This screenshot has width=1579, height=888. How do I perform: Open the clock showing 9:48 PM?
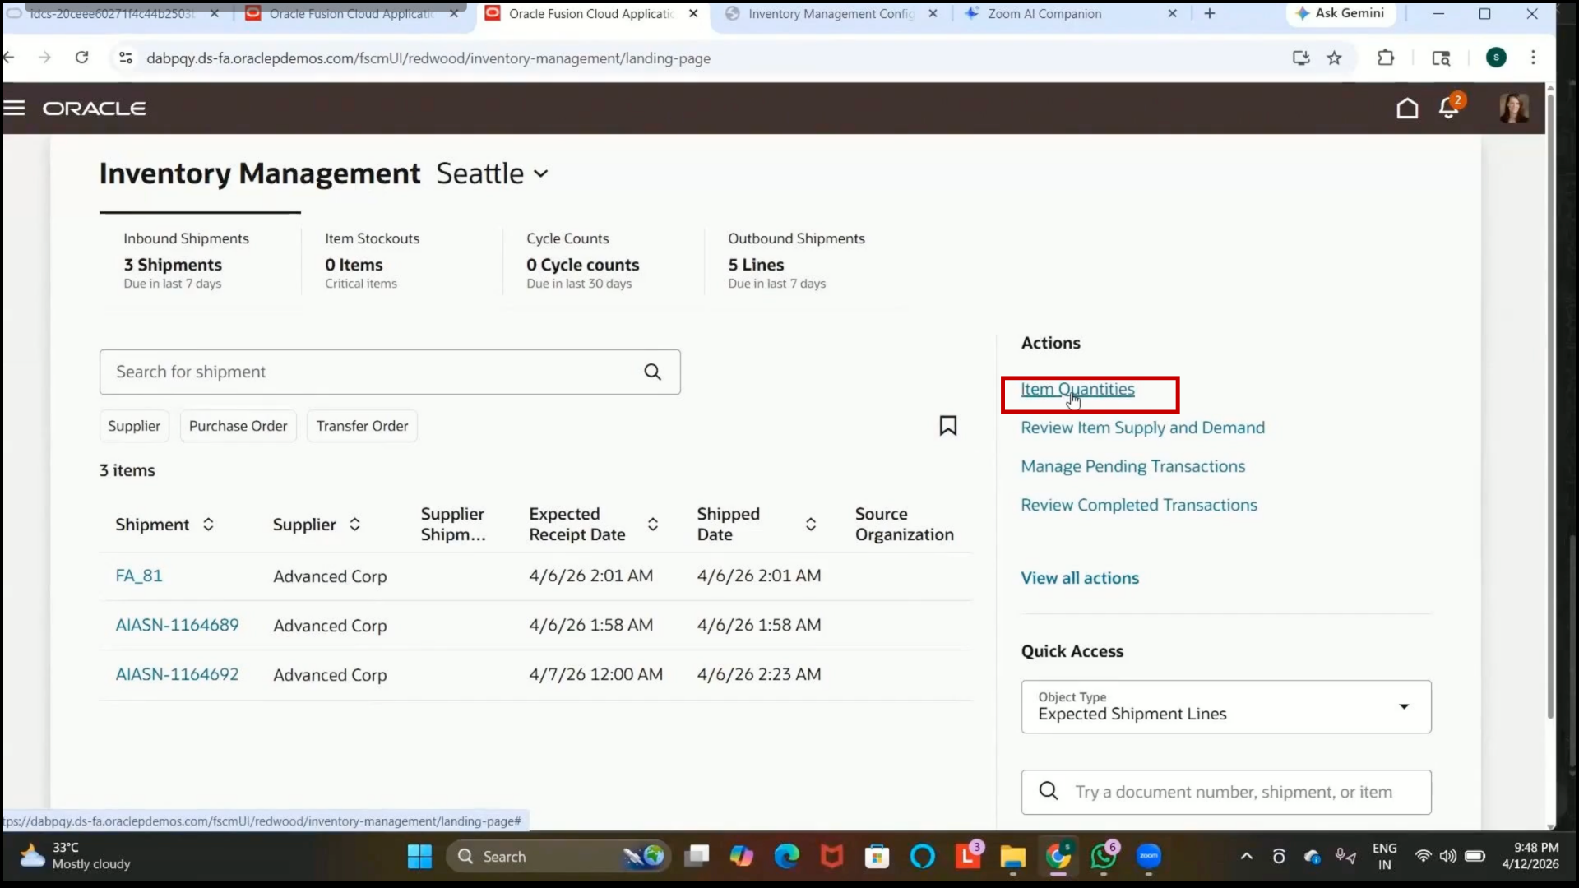pos(1530,856)
